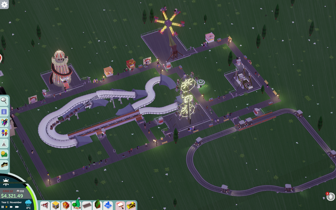Open the yellow-roofed building construction menu
The width and height of the screenshot is (336, 210).
[56, 205]
